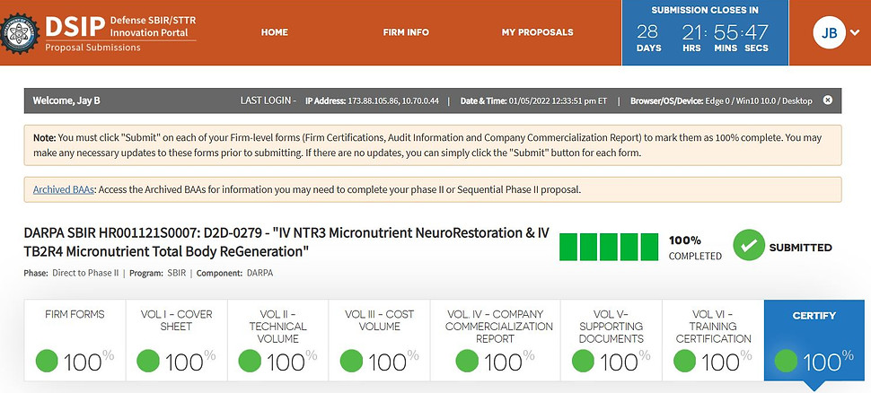Click the Proposal Submissions subtitle

pos(92,48)
